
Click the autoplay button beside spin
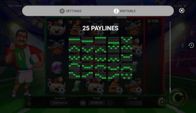(x=162, y=102)
